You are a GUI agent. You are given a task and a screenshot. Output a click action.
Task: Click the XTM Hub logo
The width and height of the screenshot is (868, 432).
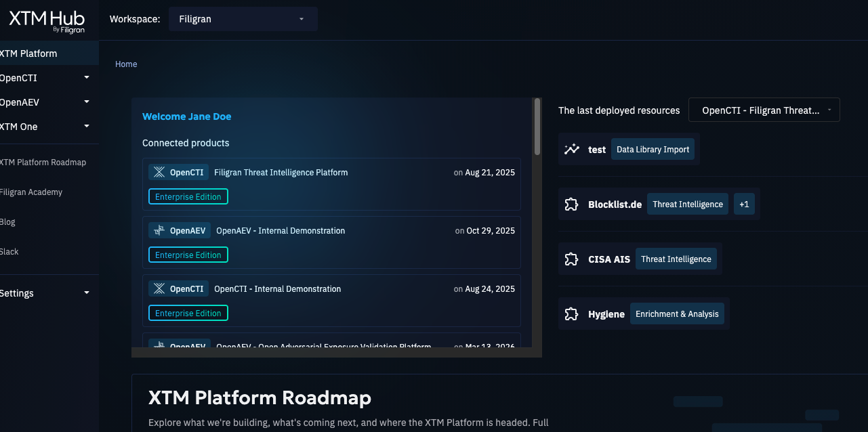[x=47, y=20]
